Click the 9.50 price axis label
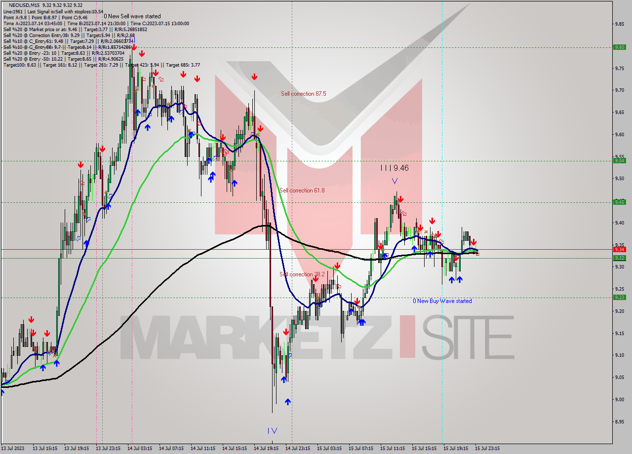Image resolution: width=632 pixels, height=454 pixels. [x=620, y=179]
